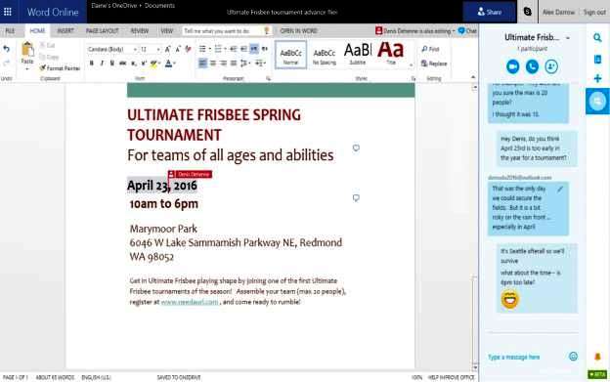Clear all text formatting
Screen dimensions: 610x382
(189, 49)
